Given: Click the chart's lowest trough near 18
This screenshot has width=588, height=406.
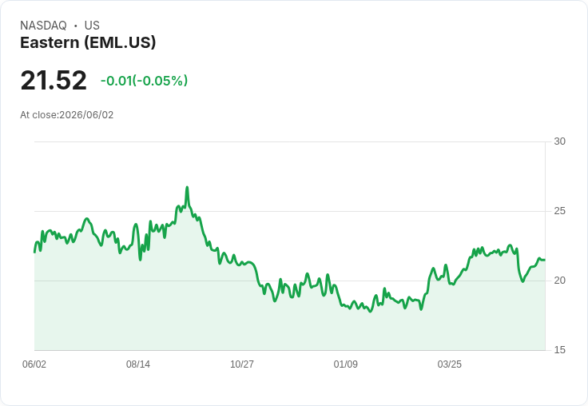Looking at the screenshot, I should [x=371, y=312].
